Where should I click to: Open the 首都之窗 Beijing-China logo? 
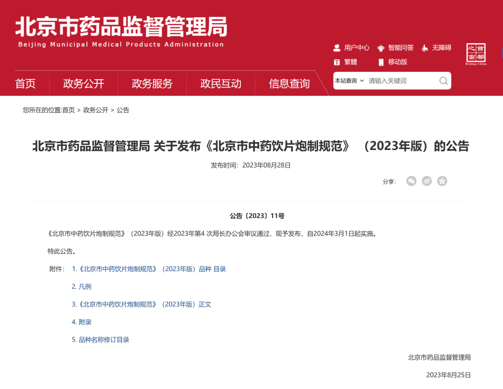476,54
